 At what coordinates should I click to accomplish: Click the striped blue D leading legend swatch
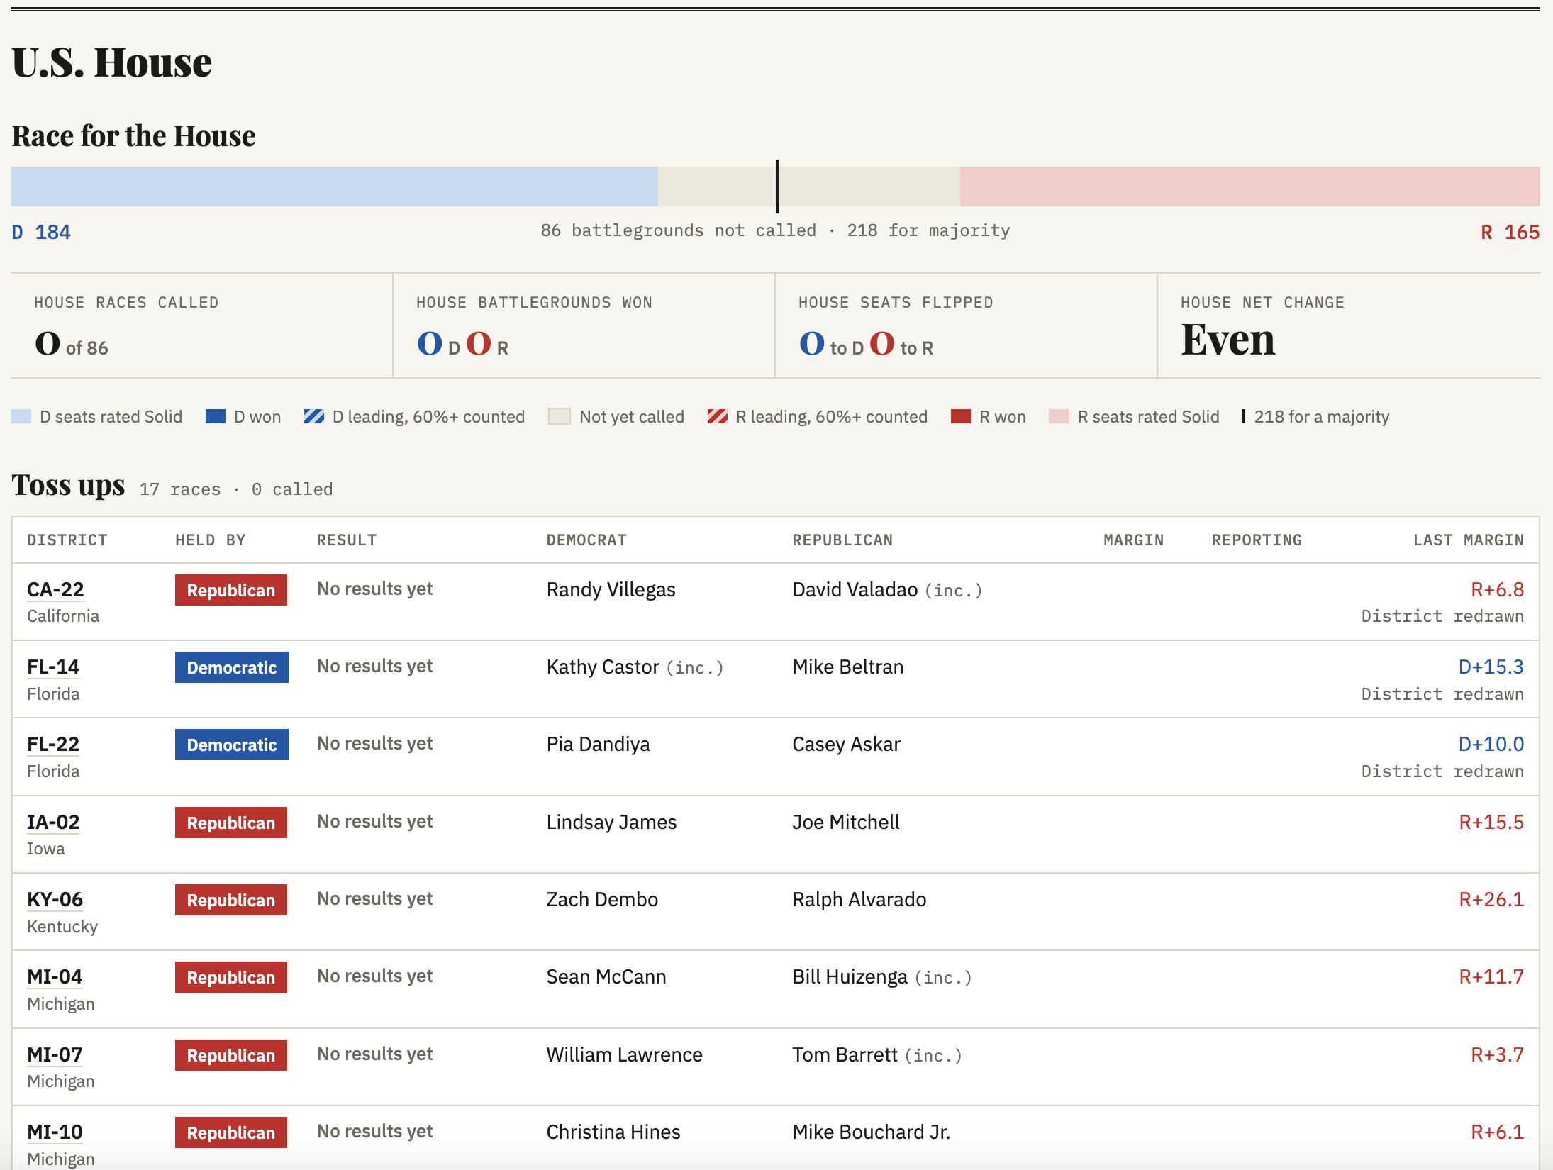(314, 416)
